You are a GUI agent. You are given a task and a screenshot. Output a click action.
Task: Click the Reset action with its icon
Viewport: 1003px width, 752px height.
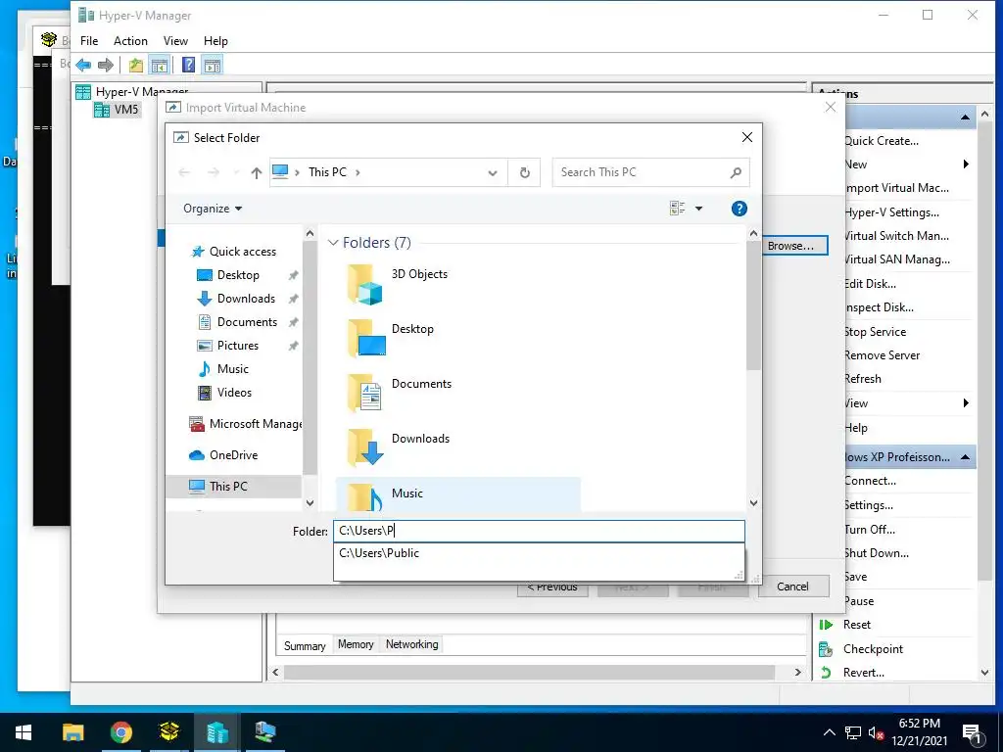pos(845,625)
